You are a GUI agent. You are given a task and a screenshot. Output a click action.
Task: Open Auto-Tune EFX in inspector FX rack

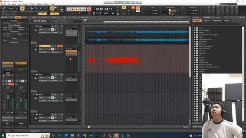coord(8,63)
